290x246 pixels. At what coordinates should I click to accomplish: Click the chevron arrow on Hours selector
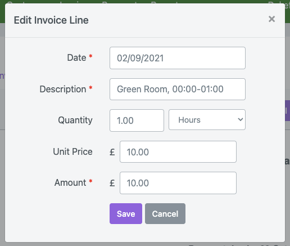pos(241,119)
